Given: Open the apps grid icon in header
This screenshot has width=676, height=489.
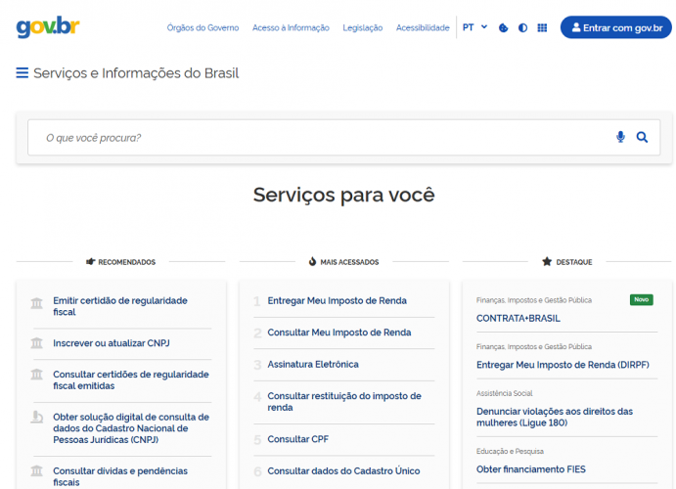Looking at the screenshot, I should [542, 28].
